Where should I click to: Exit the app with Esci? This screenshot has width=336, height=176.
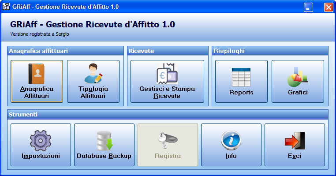295,145
